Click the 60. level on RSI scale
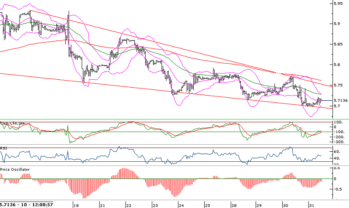The image size is (349, 208). tap(337, 151)
